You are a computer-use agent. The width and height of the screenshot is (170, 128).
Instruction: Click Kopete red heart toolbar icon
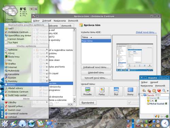pos(159,90)
